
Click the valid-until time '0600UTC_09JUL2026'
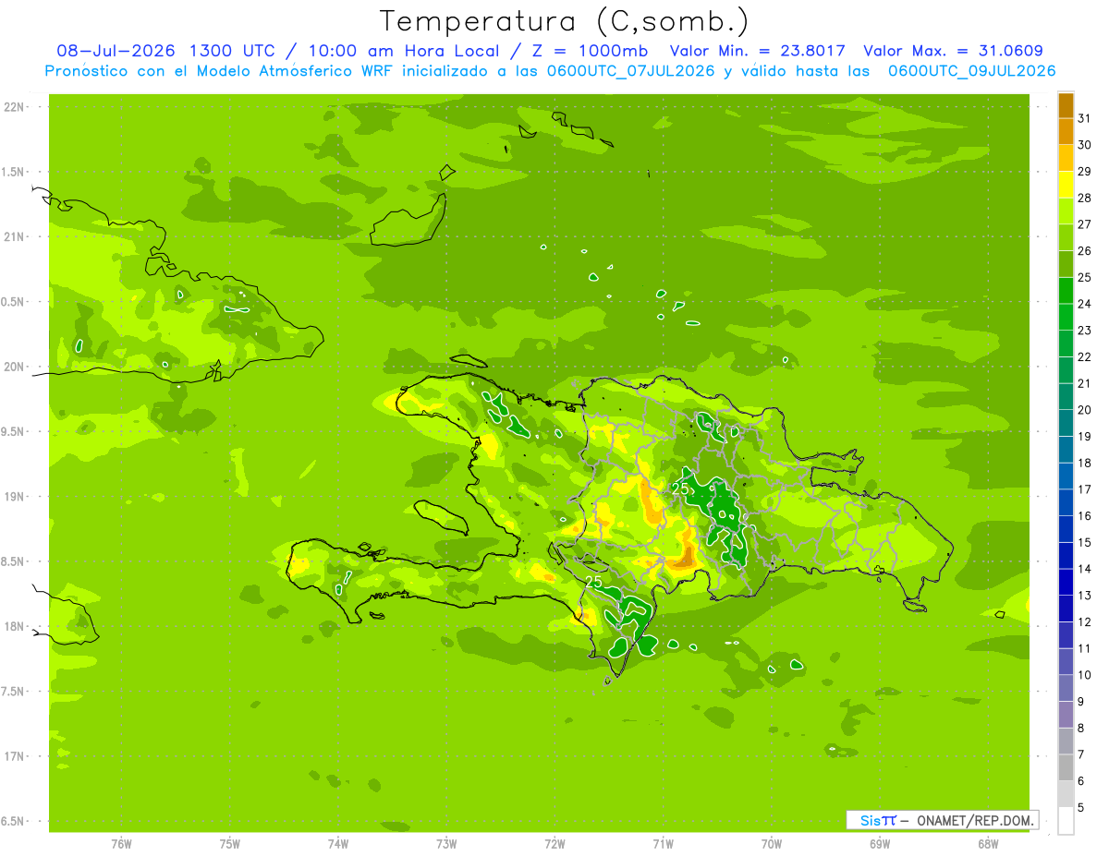tap(974, 71)
